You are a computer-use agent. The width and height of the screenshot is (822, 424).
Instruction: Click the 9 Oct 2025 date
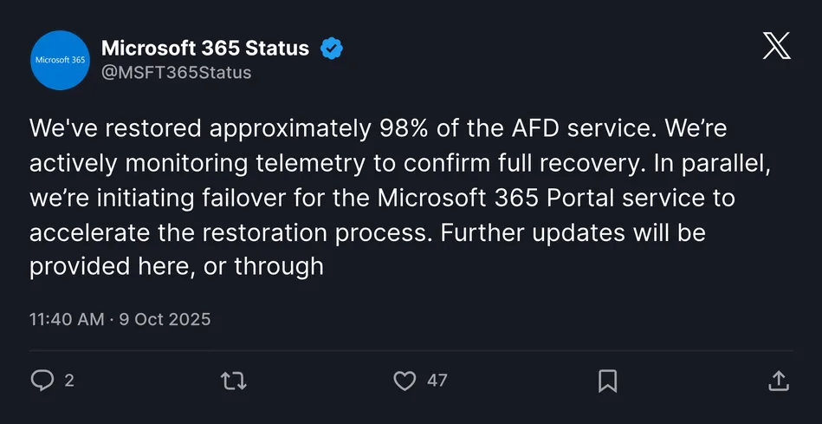coord(165,319)
